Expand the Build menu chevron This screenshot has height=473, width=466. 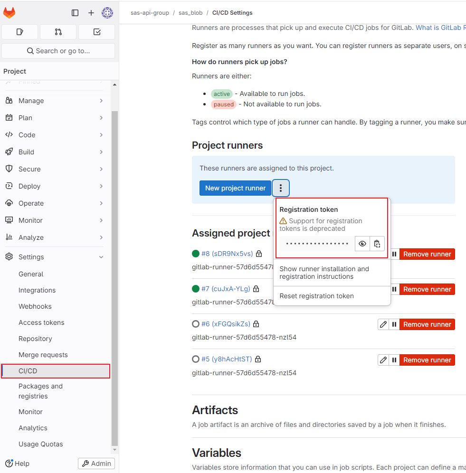tap(101, 152)
